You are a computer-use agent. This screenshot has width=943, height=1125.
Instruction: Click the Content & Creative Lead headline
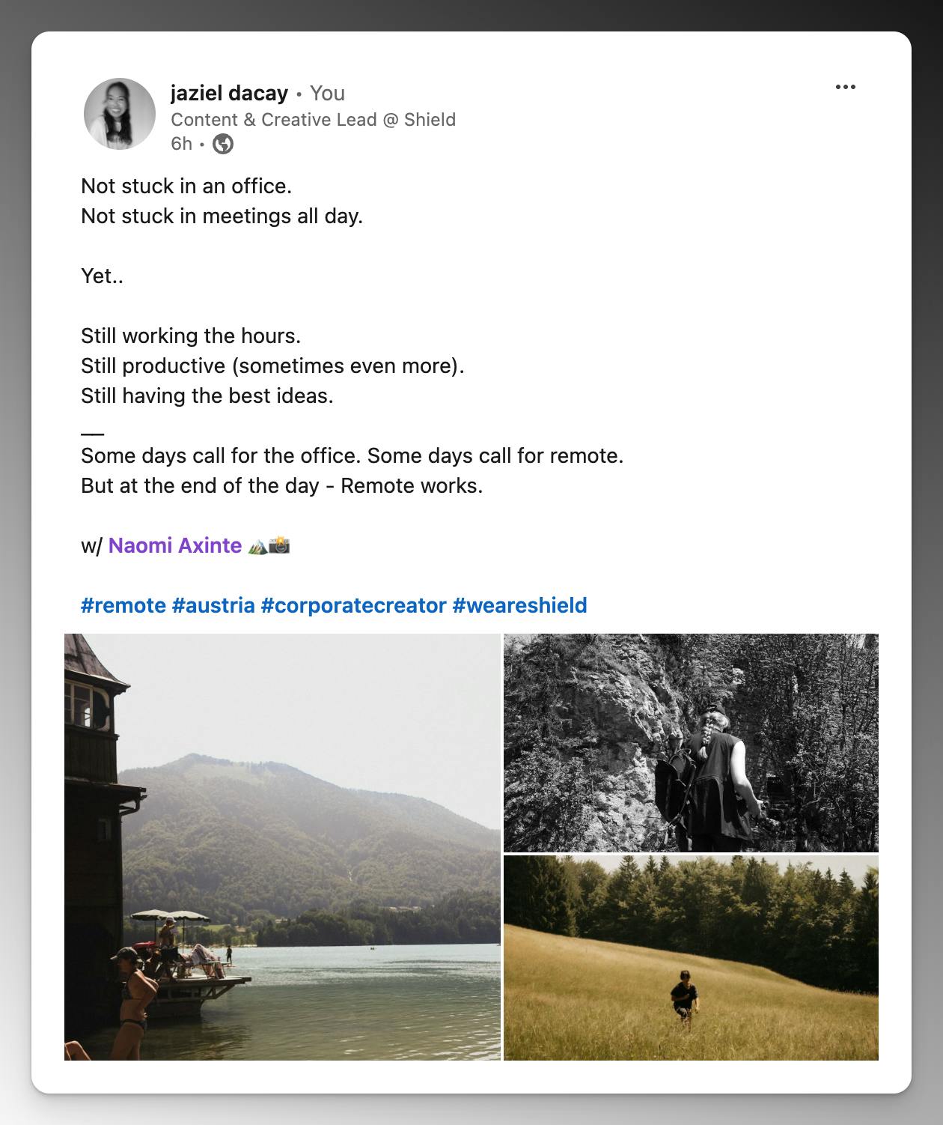tap(313, 120)
